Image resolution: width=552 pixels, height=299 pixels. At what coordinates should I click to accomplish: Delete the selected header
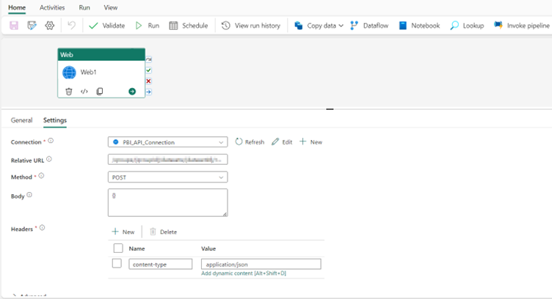click(x=164, y=232)
